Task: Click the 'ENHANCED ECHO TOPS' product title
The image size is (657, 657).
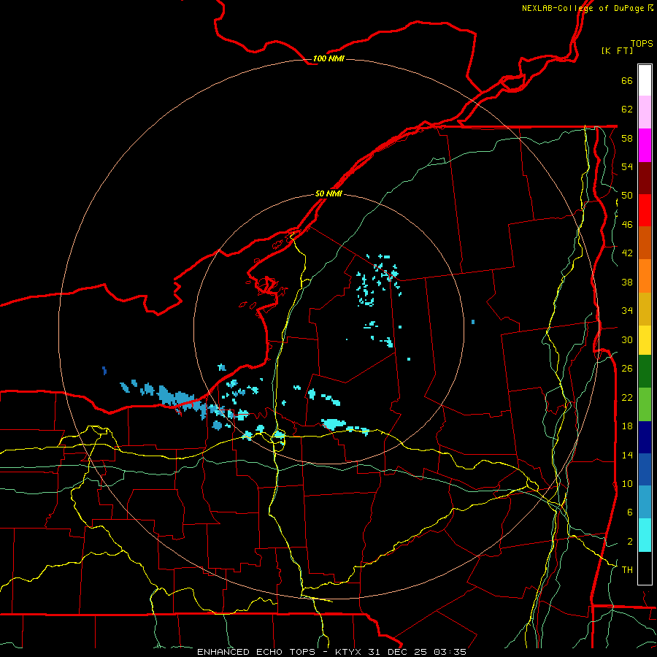Action: click(x=256, y=652)
